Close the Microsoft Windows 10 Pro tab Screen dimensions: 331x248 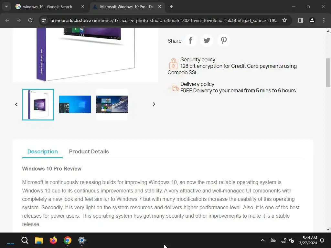(160, 6)
